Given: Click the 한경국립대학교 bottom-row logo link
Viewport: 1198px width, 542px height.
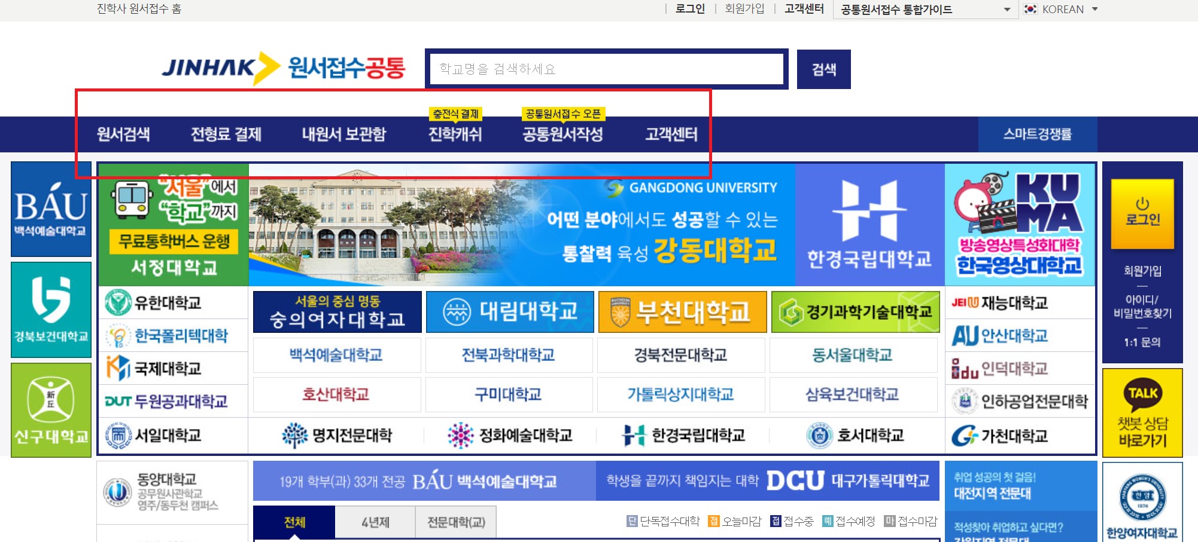Looking at the screenshot, I should [683, 436].
